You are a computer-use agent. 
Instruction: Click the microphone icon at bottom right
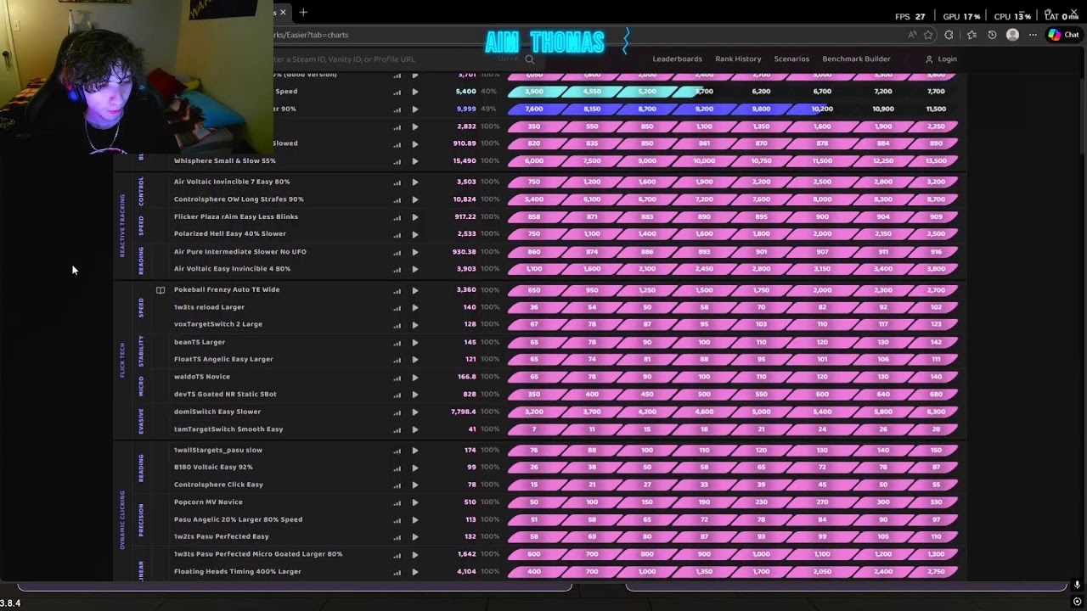(1077, 585)
